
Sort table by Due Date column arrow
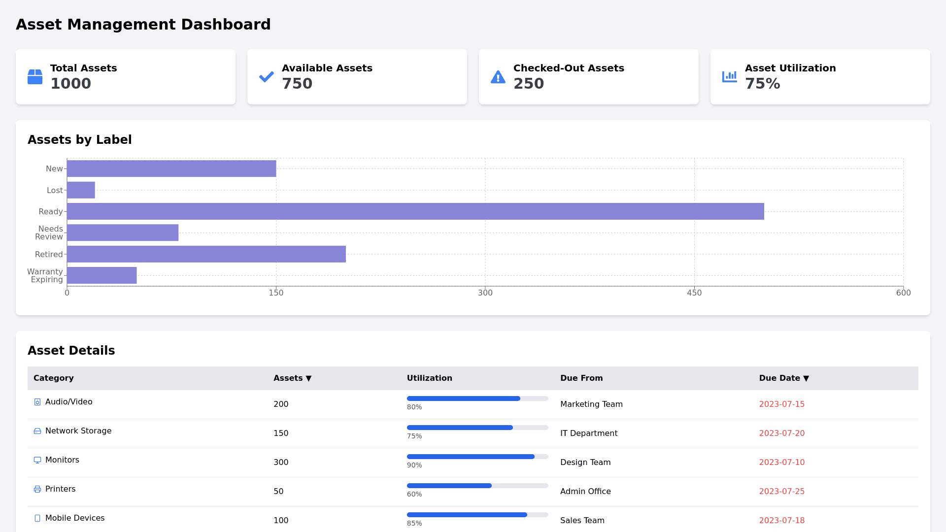coord(806,378)
